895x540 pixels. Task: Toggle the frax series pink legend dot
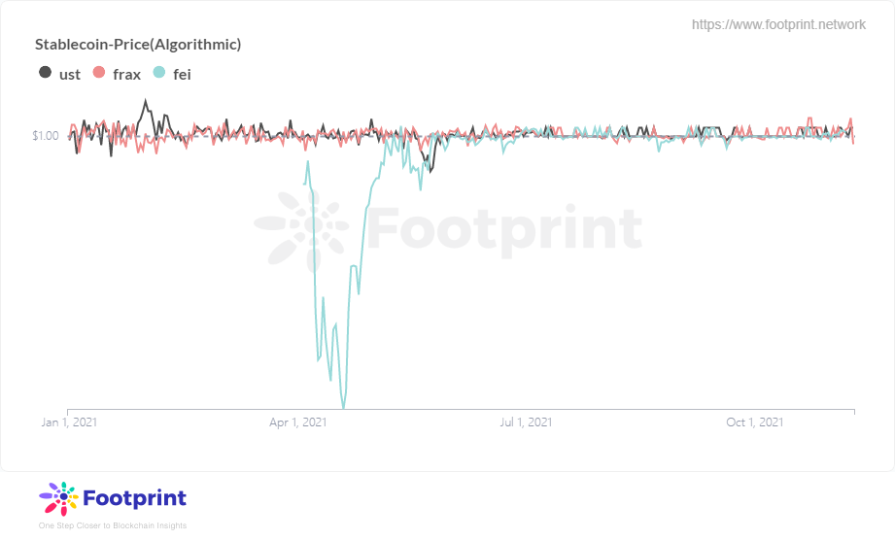pos(99,73)
